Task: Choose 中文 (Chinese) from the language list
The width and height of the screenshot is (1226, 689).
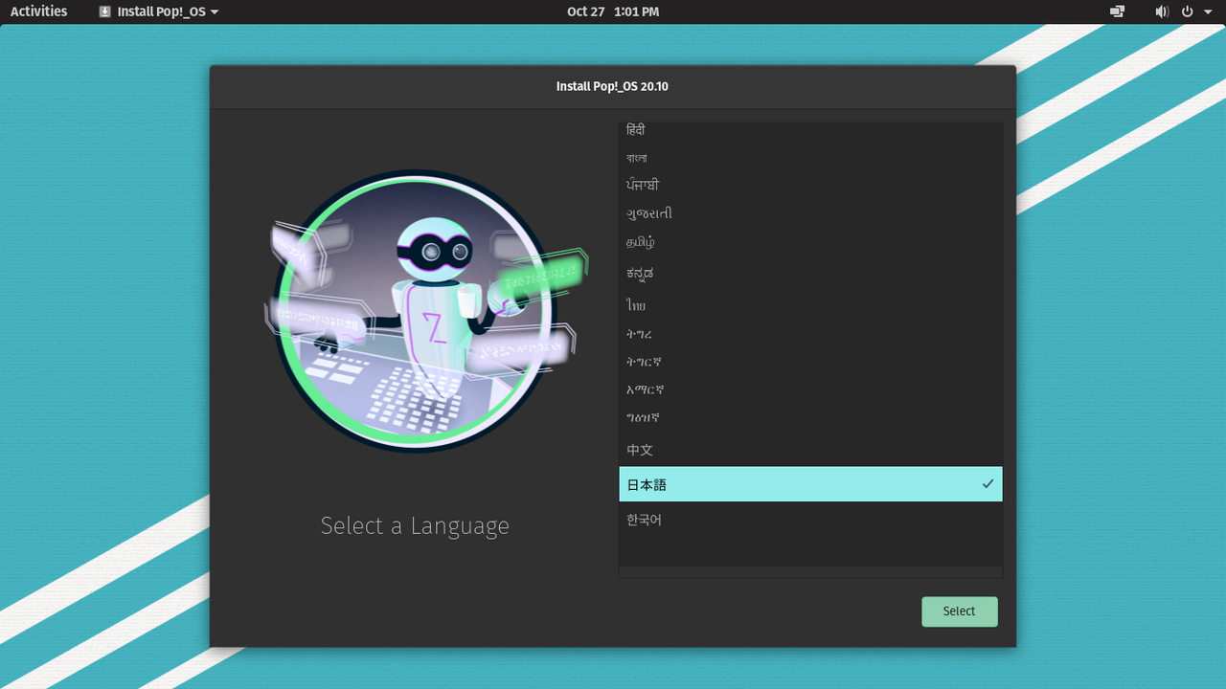Action: coord(810,450)
